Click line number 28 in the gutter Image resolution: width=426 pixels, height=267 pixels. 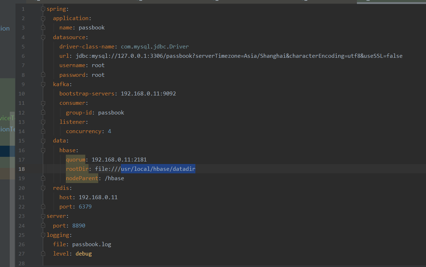tap(22, 263)
